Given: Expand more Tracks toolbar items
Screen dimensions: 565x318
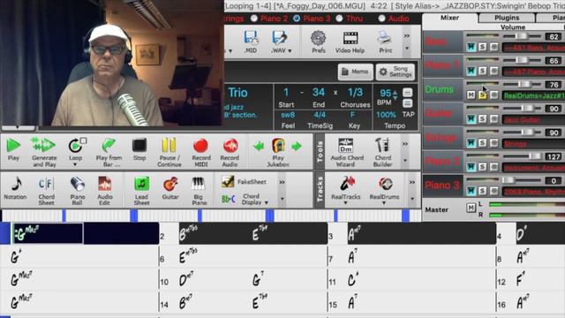Looking at the screenshot, I should tap(412, 183).
